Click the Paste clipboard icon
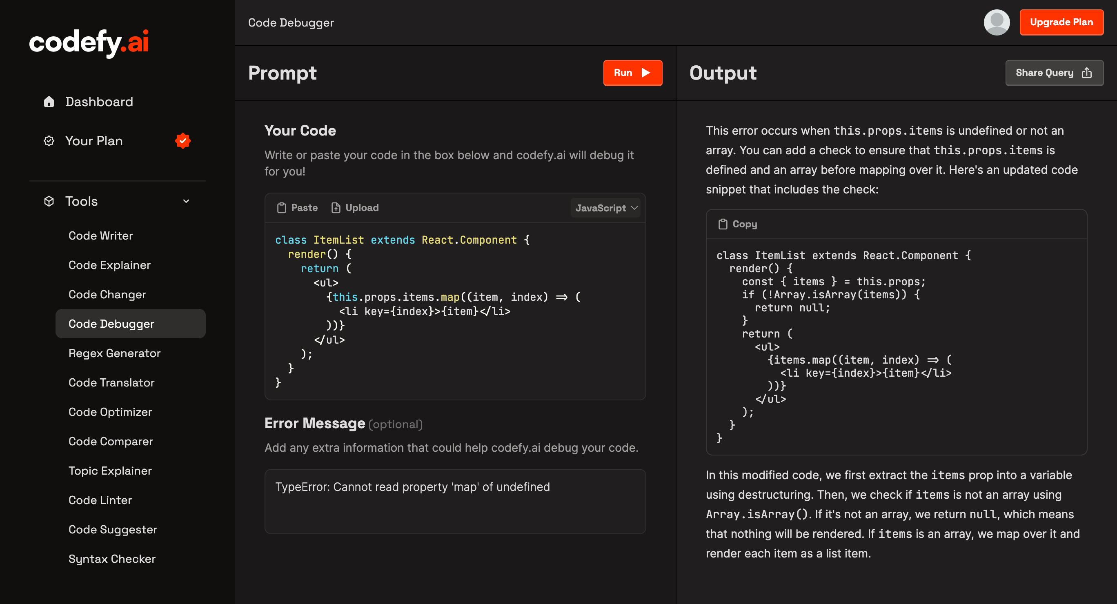 (x=281, y=208)
